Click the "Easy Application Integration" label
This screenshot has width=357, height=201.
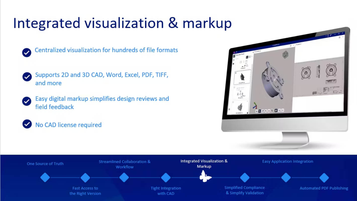pos(288,161)
